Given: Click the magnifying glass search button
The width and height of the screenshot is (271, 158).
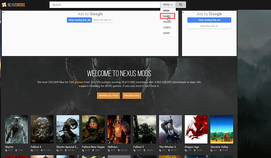Looking at the screenshot, I should tap(181, 5).
